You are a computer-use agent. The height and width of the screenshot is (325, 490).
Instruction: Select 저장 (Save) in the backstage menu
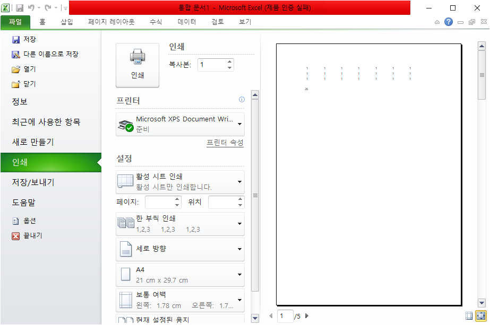click(x=24, y=39)
